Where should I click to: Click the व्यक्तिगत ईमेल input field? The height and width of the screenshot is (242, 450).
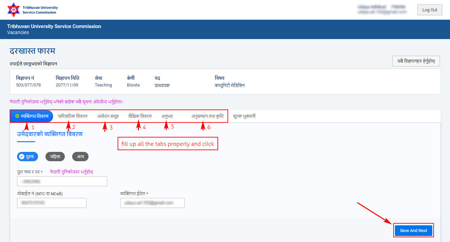pos(152,203)
